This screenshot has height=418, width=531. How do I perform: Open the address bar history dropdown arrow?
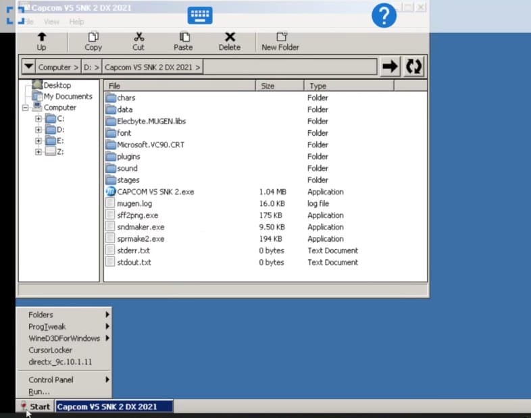point(29,66)
